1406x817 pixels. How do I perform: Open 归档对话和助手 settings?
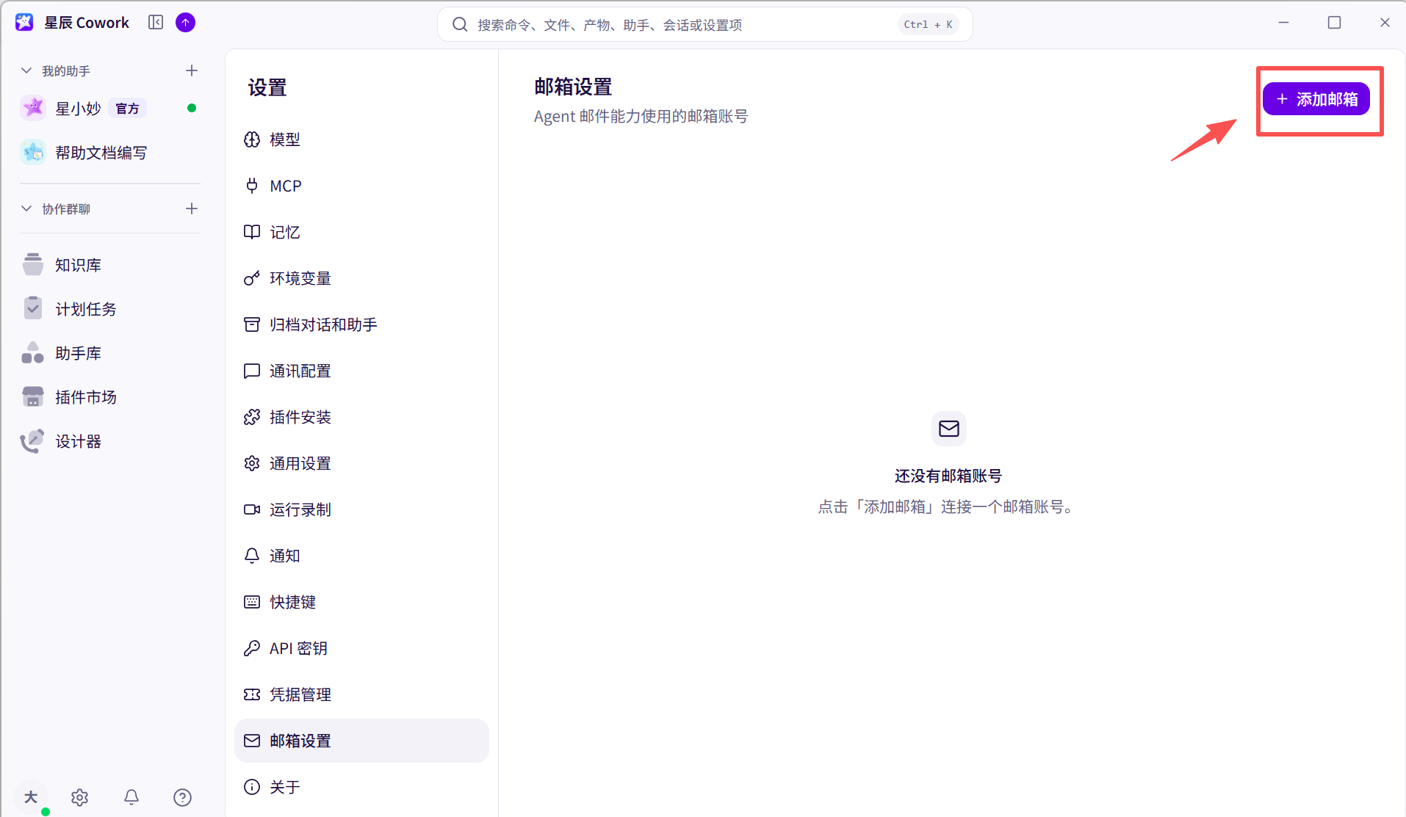coord(361,324)
